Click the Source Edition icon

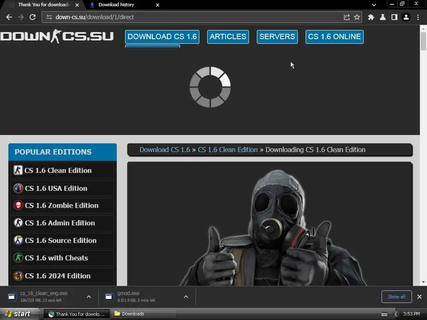(x=18, y=240)
